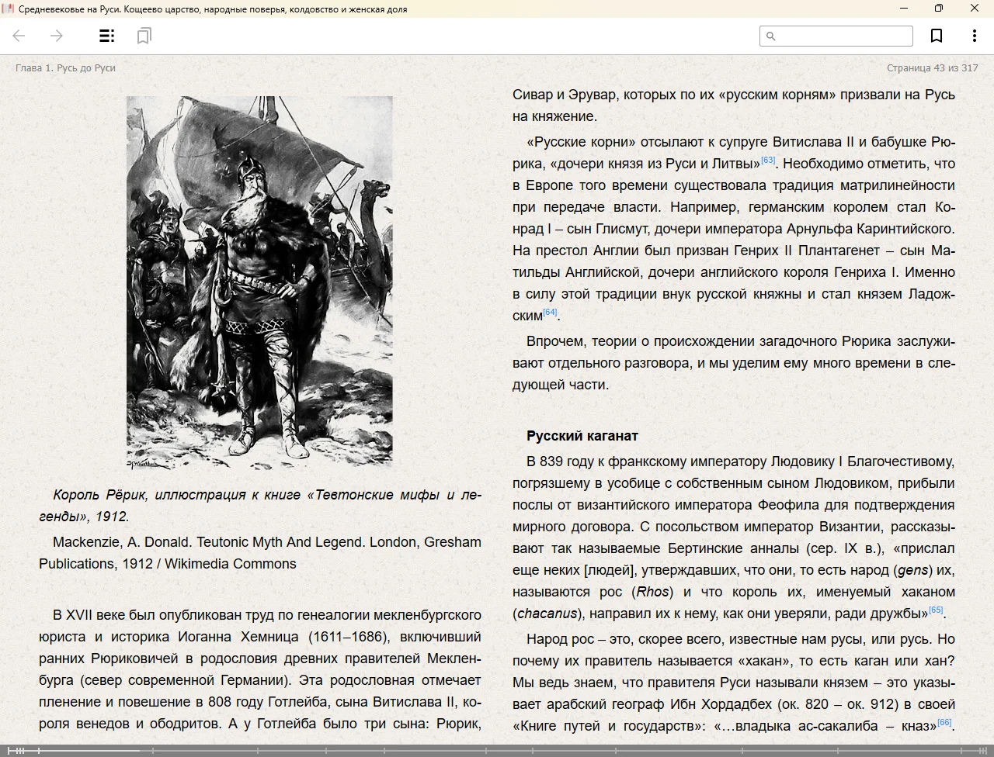The image size is (994, 757).
Task: Open footnote 64 reference
Action: (x=550, y=313)
